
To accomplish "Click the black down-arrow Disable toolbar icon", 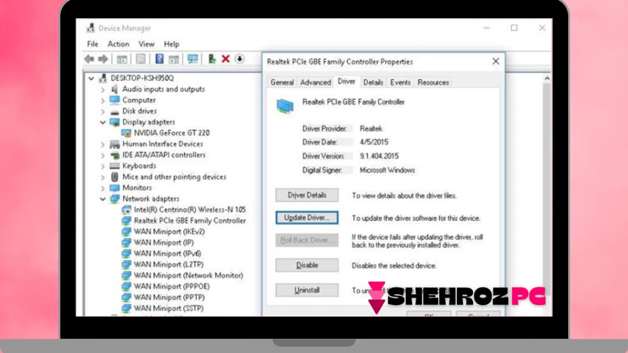I will (x=239, y=59).
